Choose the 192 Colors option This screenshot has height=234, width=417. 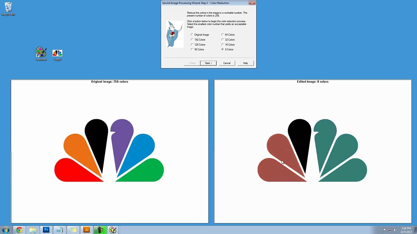[x=198, y=40]
